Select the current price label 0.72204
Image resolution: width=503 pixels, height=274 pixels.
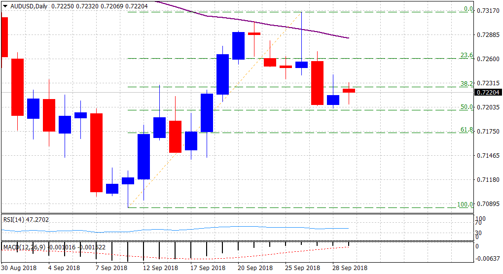click(488, 92)
